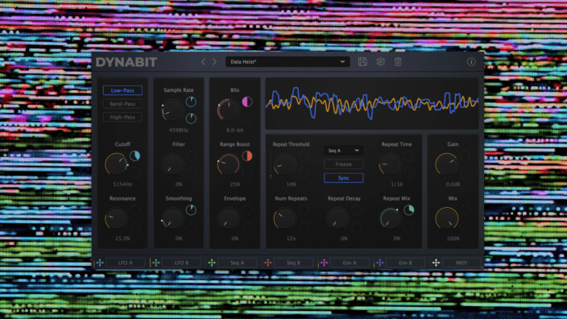The height and width of the screenshot is (319, 567).
Task: Click the 1/16 repeat time value
Action: click(397, 184)
